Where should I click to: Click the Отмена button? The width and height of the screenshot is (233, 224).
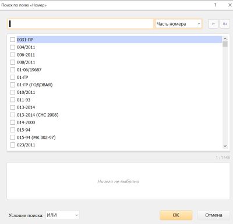click(x=214, y=215)
